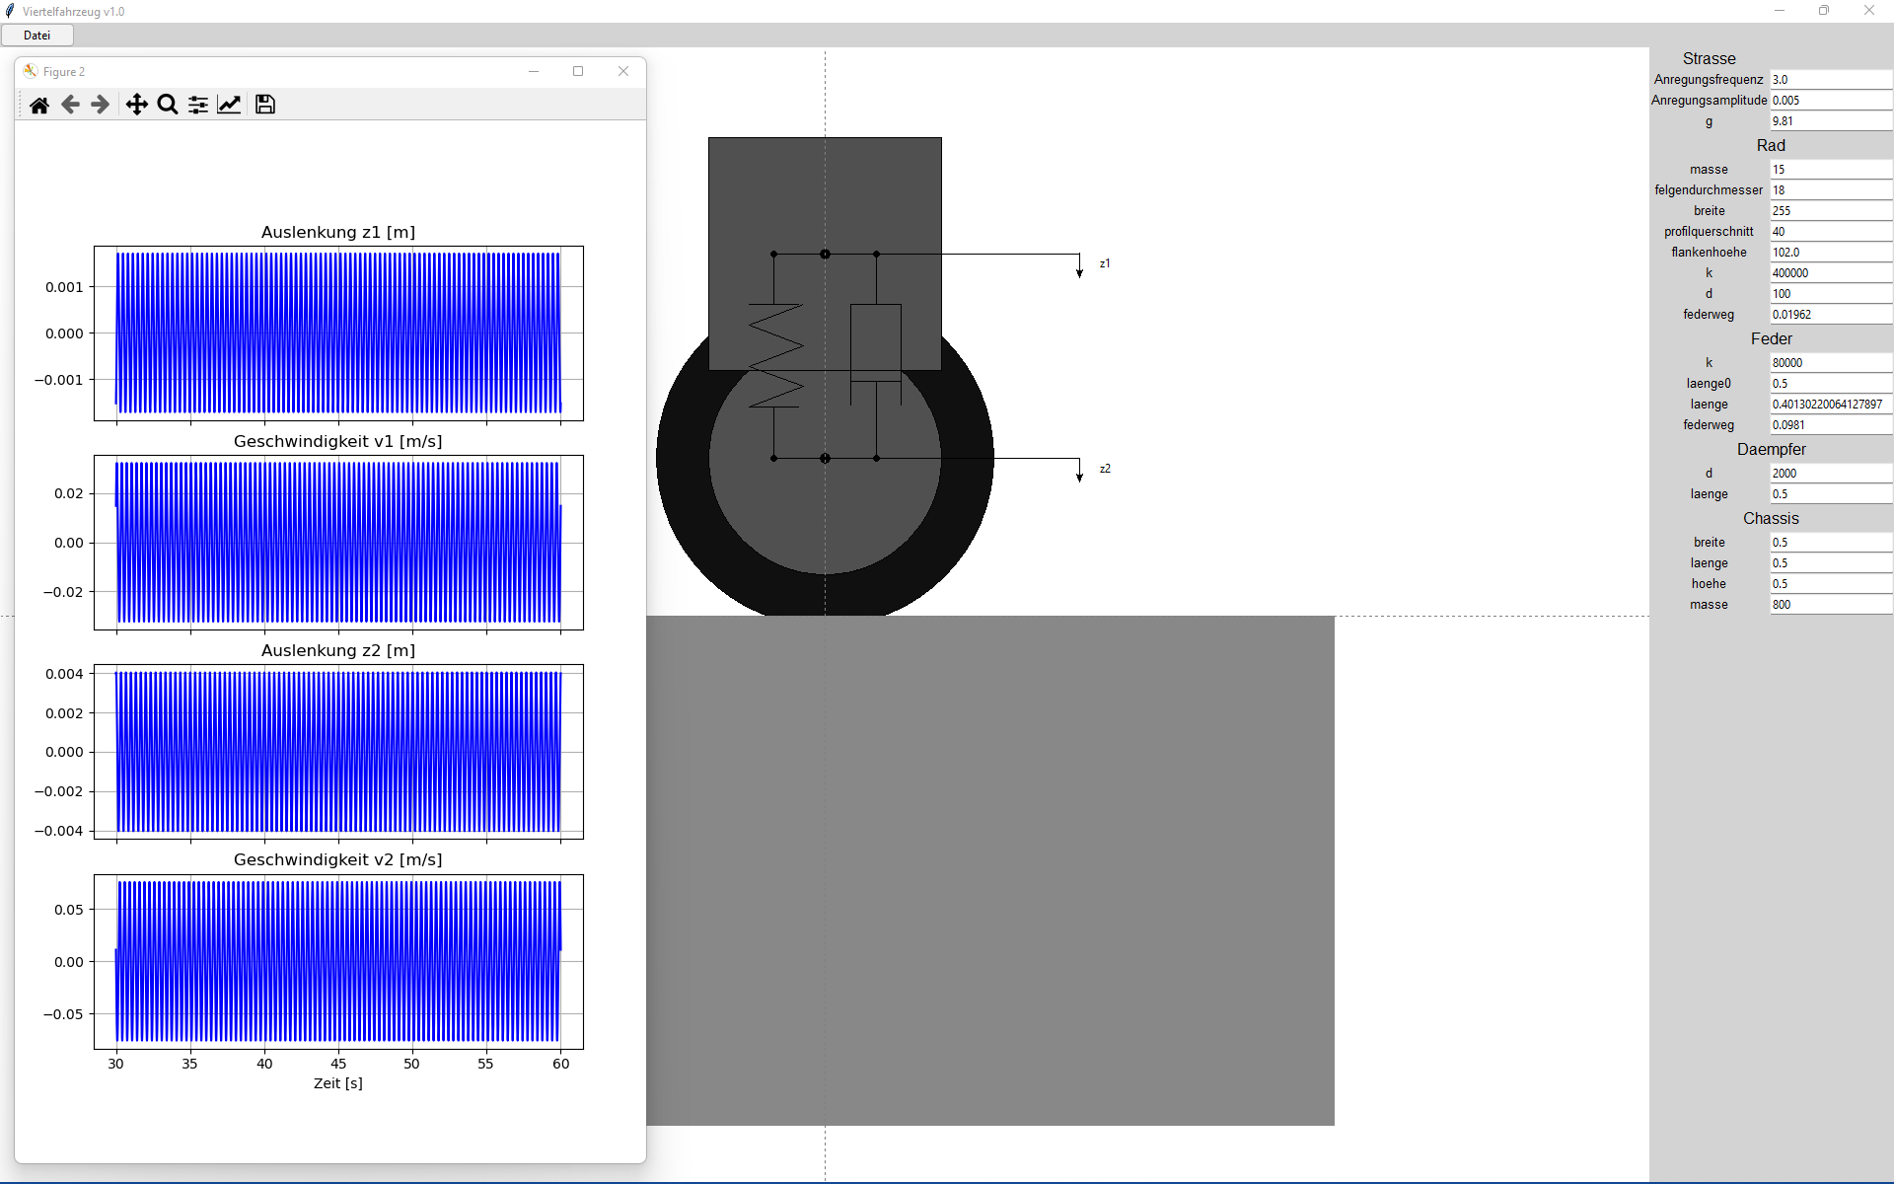Screen dimensions: 1894x1184
Task: Select the Chassis masse input field
Action: (x=1830, y=605)
